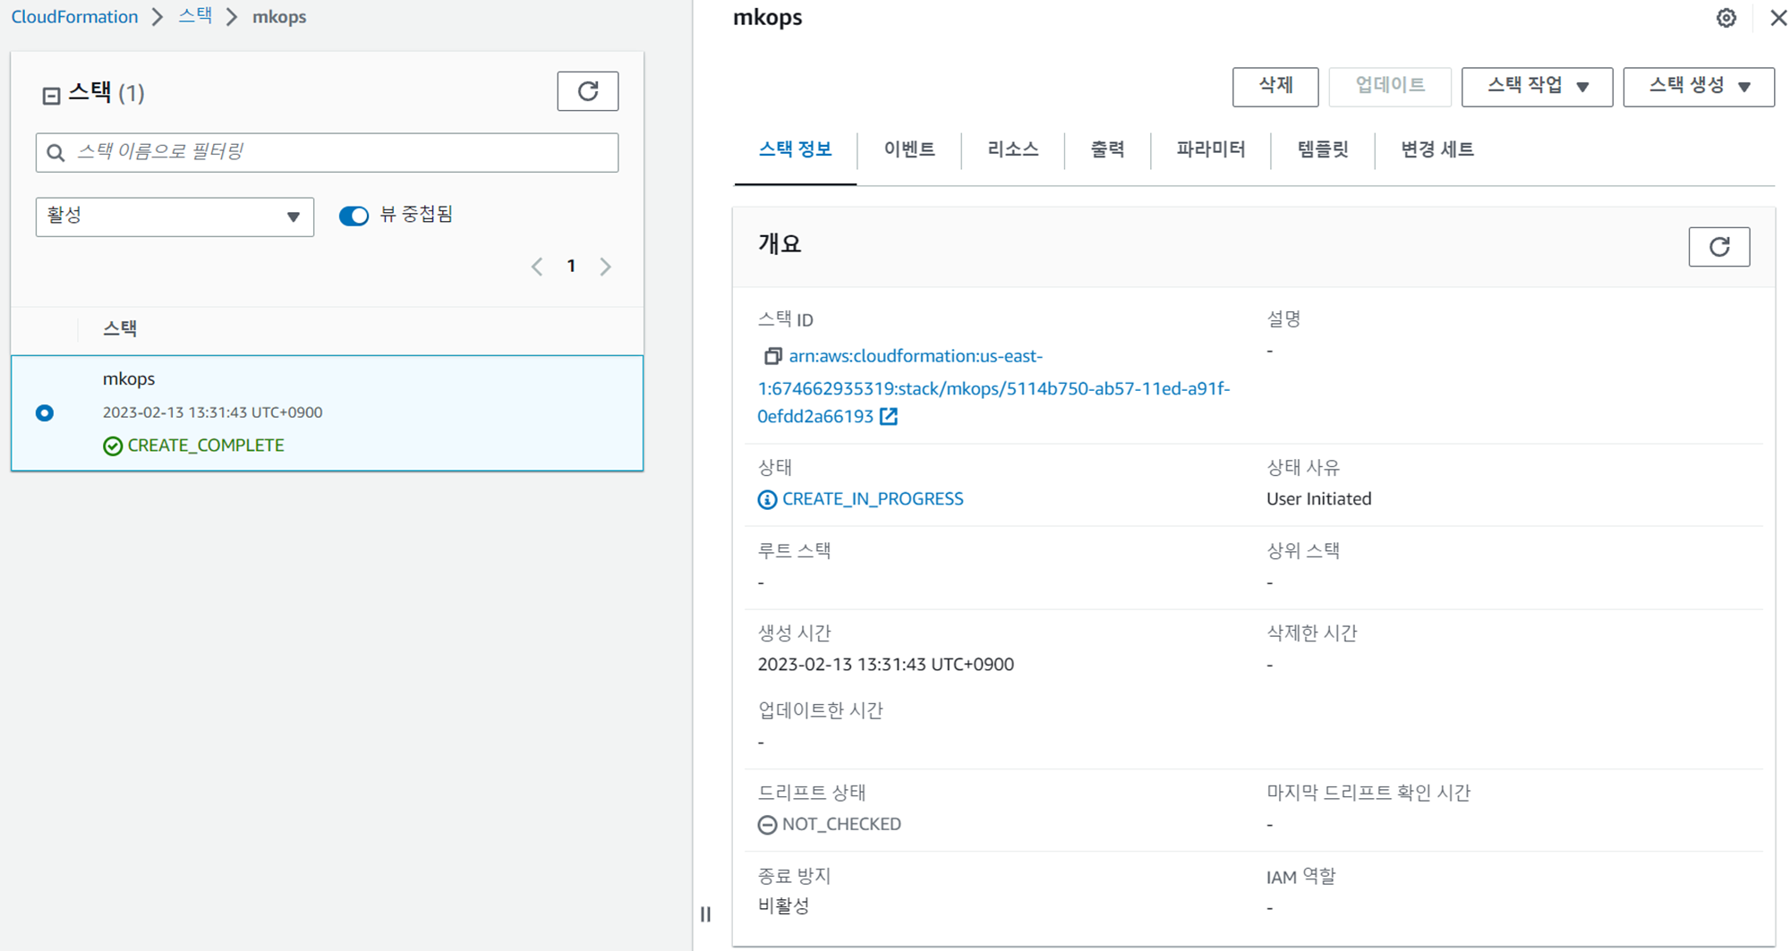
Task: Go to the next page of stacks
Action: point(606,267)
